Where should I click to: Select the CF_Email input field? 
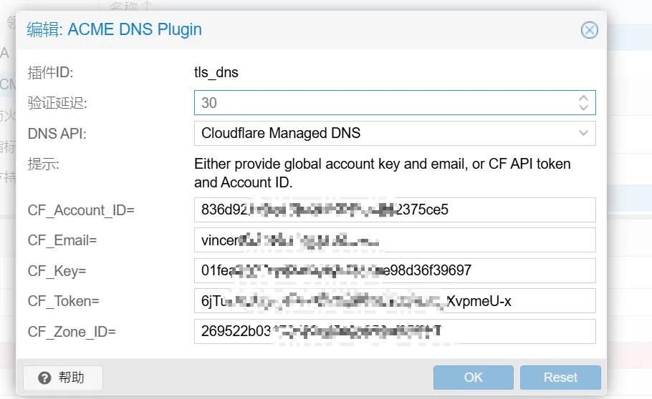pyautogui.click(x=394, y=240)
